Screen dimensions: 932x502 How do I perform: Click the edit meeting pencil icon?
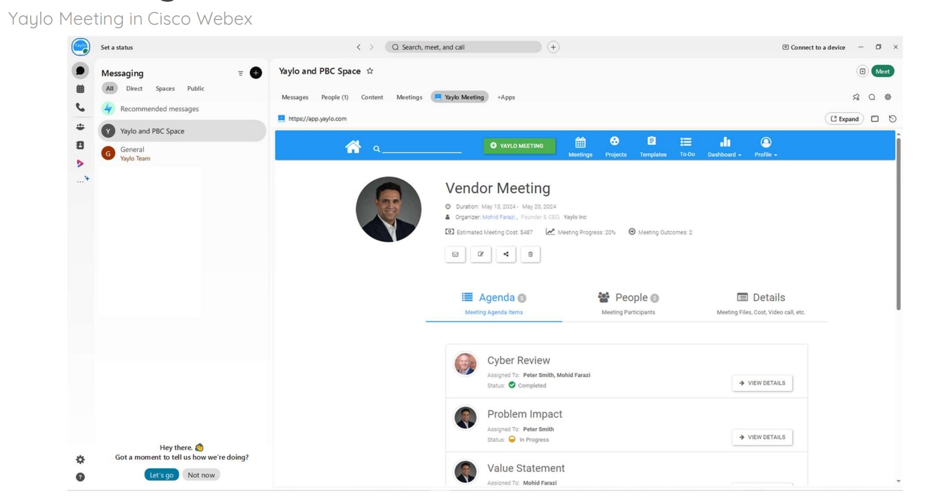click(x=481, y=254)
